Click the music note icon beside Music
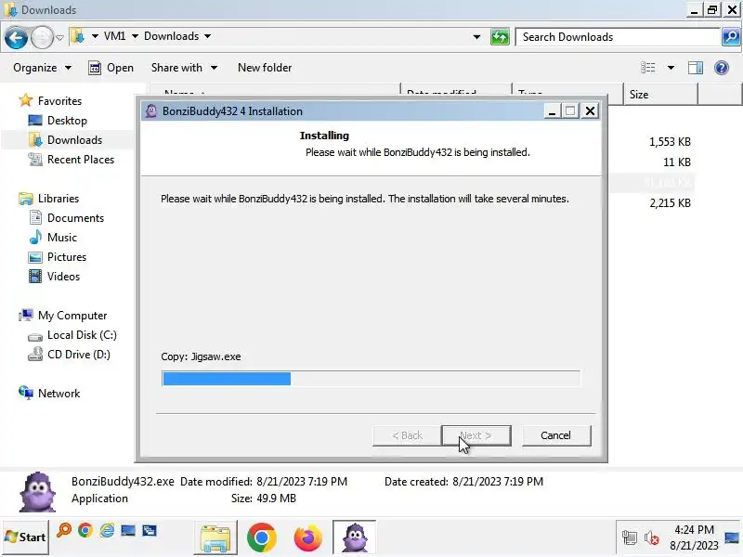The width and height of the screenshot is (743, 557). coord(35,237)
